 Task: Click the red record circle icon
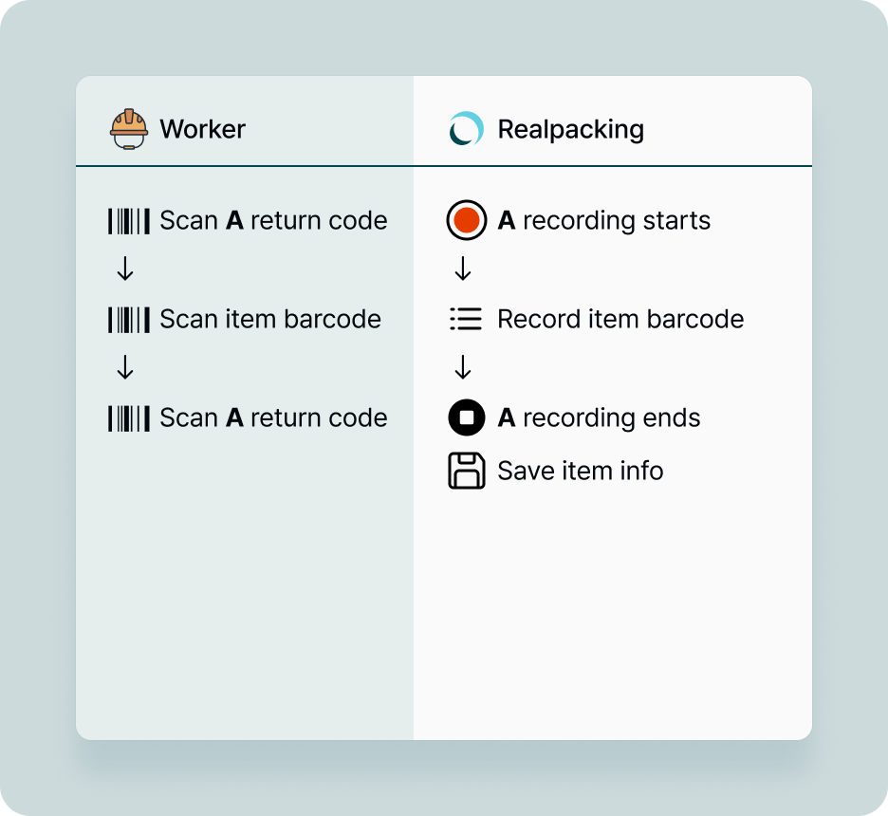tap(466, 221)
